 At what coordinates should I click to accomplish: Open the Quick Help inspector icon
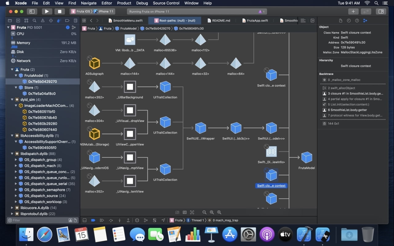(x=357, y=21)
